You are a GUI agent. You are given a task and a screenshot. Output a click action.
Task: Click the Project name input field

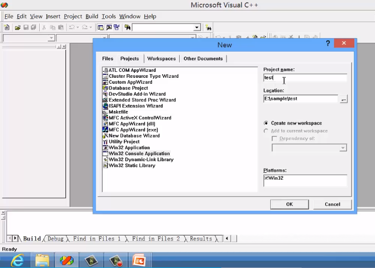pos(305,78)
